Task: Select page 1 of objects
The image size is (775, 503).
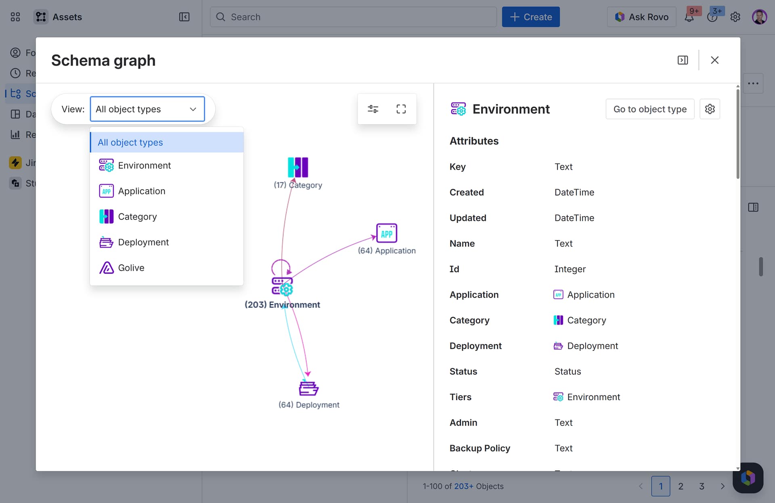Action: (661, 486)
